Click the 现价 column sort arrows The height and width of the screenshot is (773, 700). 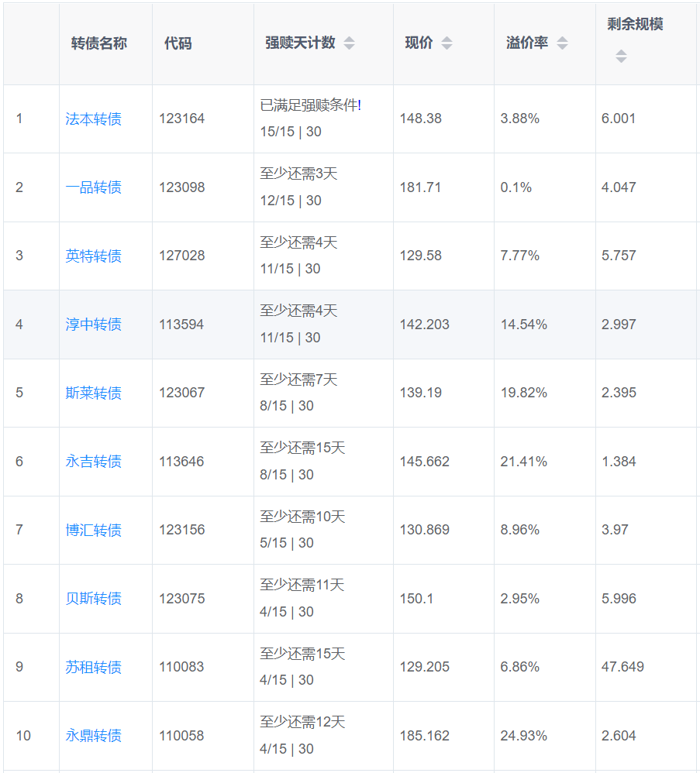click(447, 43)
